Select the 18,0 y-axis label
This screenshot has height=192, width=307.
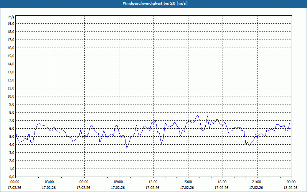[11, 32]
